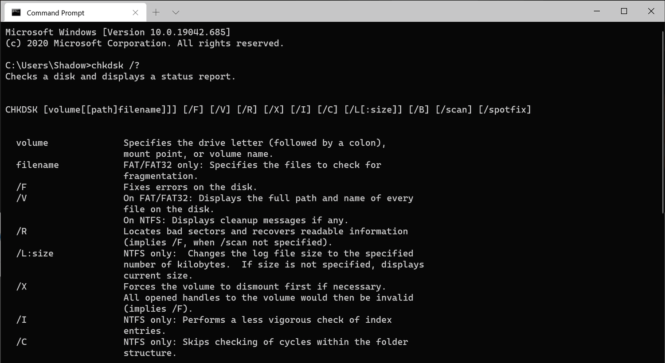This screenshot has width=665, height=363.
Task: Click the typed "chkdsk /?" command
Action: click(x=115, y=66)
